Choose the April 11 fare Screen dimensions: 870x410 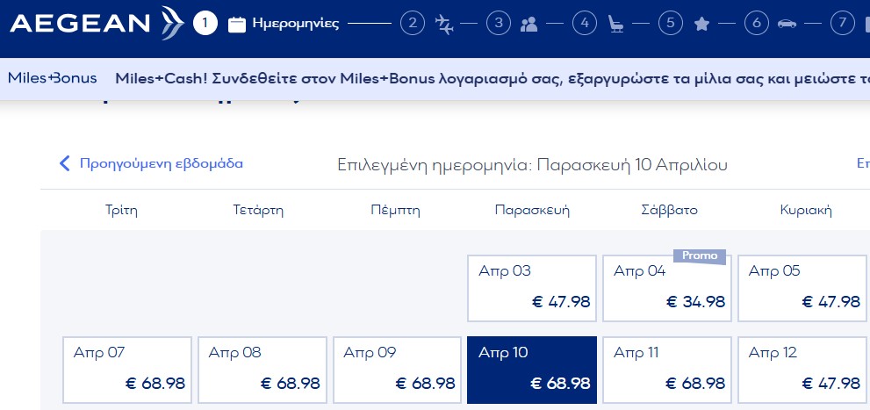coord(667,370)
